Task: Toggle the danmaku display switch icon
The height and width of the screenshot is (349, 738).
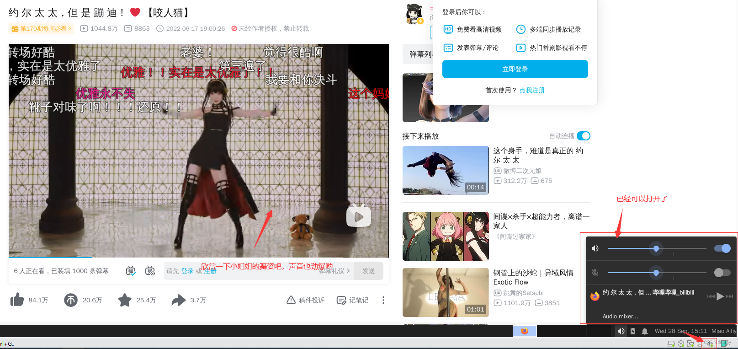Action: tap(131, 271)
